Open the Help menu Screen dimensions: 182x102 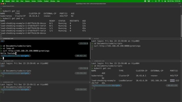(x=58, y=1)
